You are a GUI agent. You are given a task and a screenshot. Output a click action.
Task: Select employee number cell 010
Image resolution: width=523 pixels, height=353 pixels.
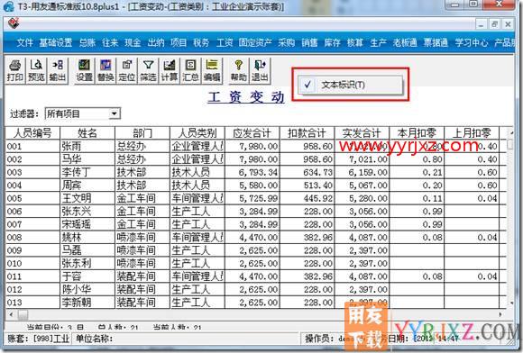32,264
